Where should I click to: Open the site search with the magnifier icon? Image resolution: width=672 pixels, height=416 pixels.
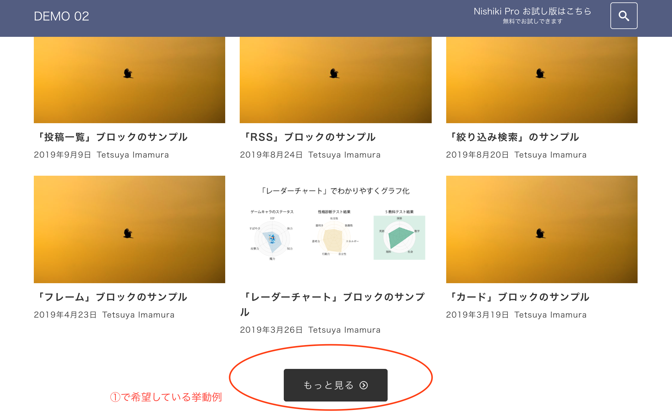coord(623,16)
